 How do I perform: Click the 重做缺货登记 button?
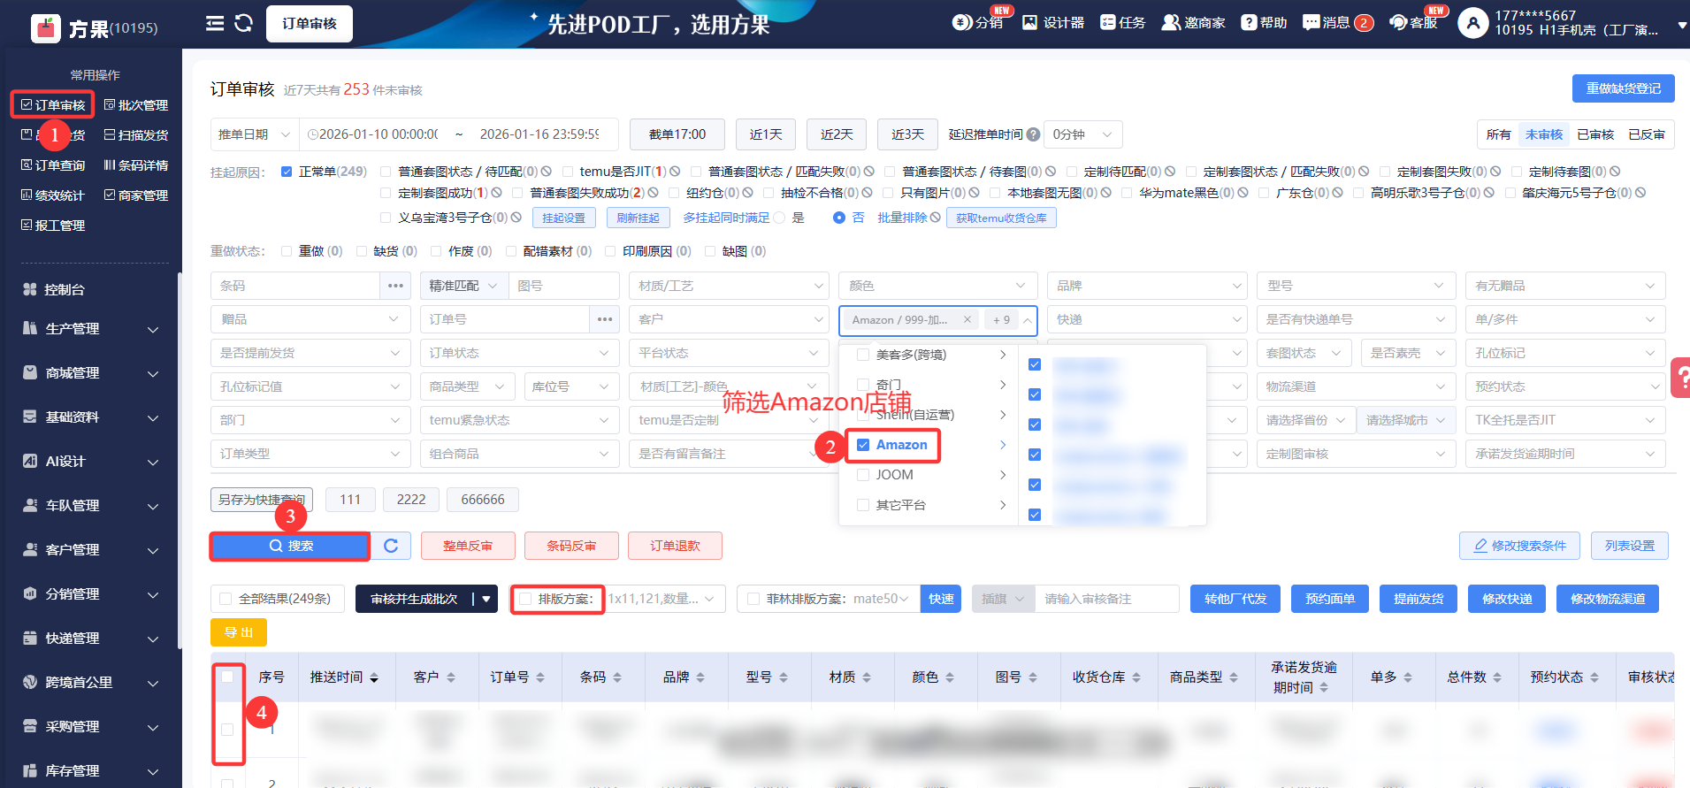point(1624,88)
